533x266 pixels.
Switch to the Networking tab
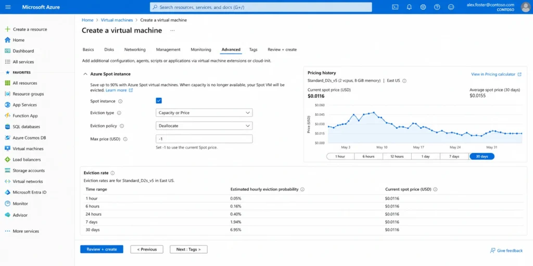point(135,49)
